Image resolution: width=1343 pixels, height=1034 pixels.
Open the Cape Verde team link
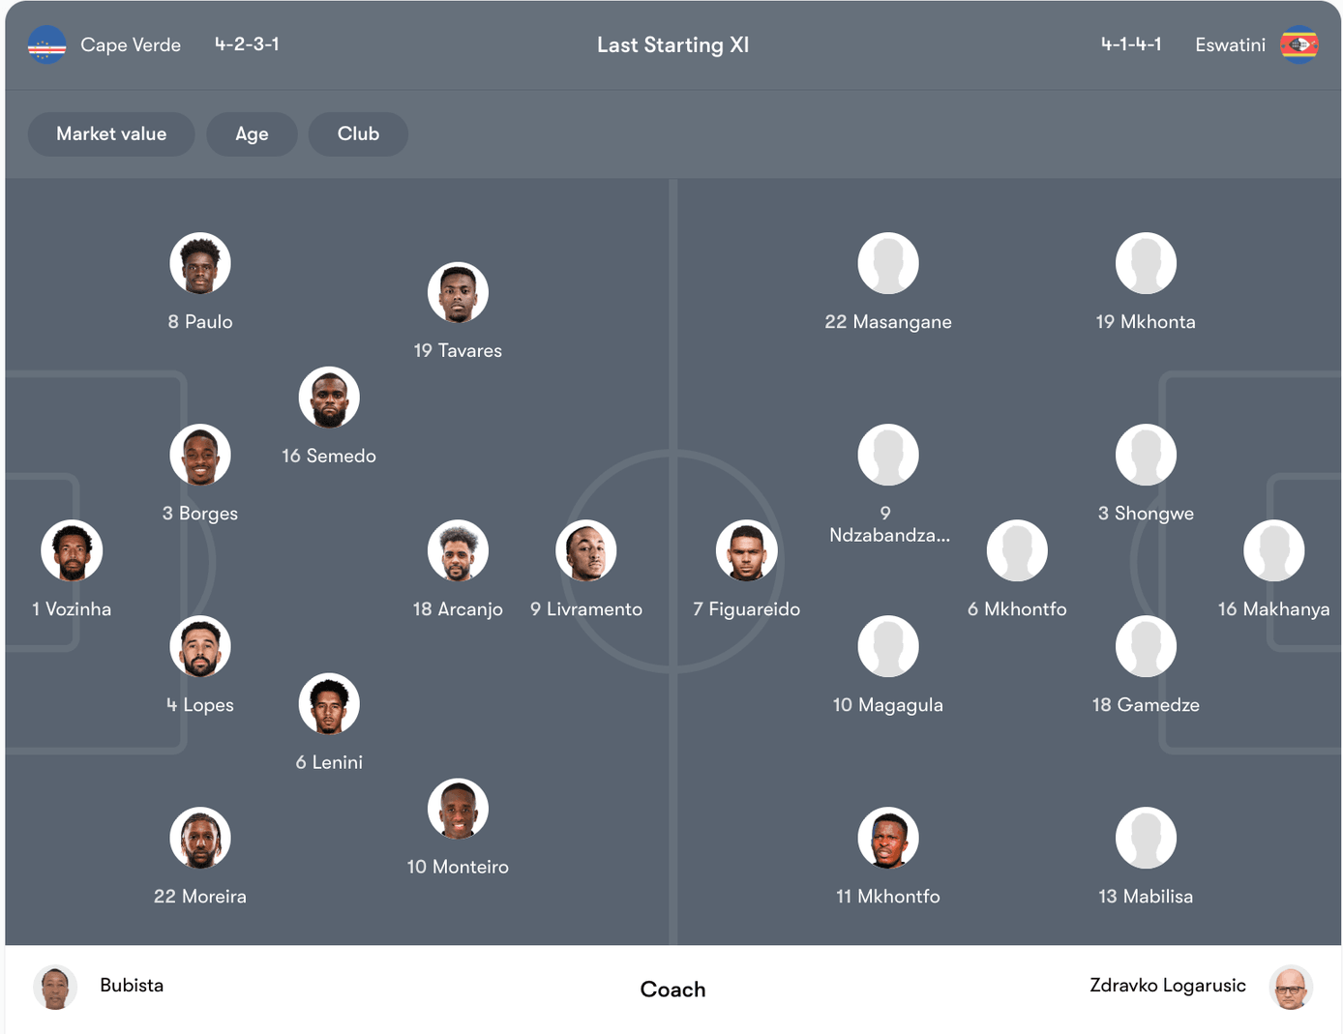coord(131,44)
